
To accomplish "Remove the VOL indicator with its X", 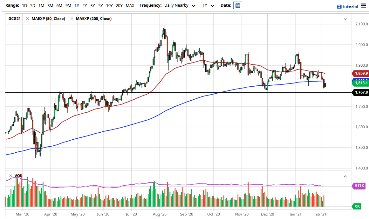I will (10, 175).
